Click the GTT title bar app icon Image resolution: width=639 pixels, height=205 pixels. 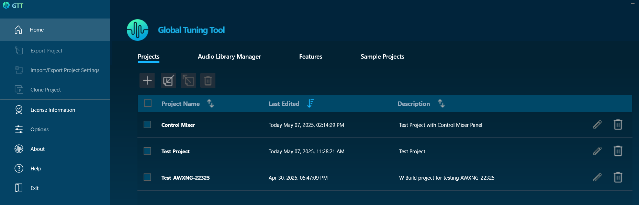(6, 5)
